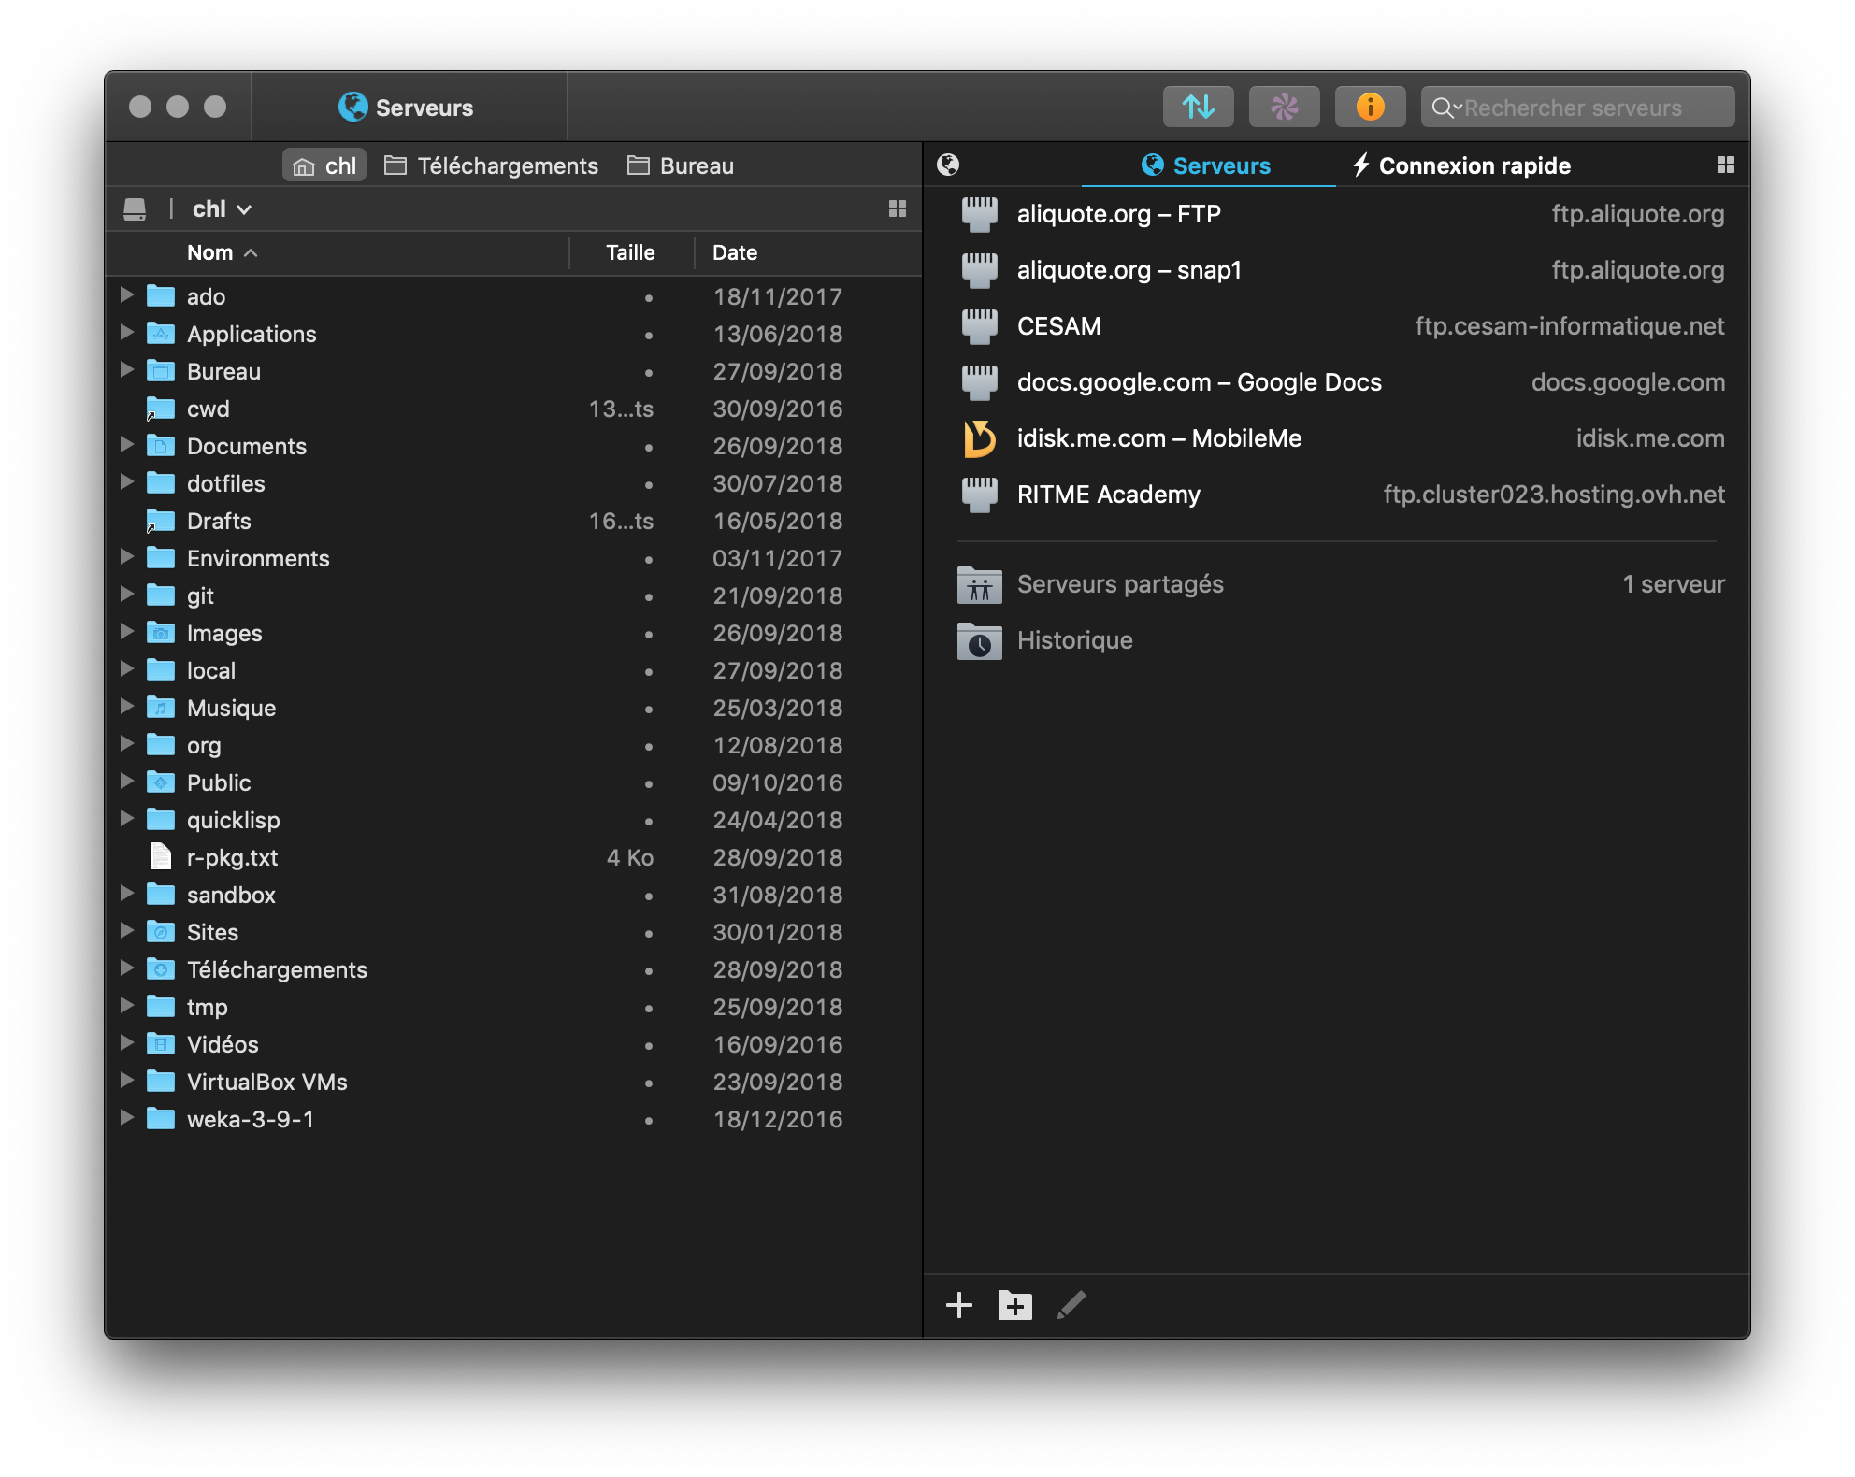This screenshot has width=1855, height=1477.
Task: Click the transfers arrows toolbar button
Action: point(1198,107)
